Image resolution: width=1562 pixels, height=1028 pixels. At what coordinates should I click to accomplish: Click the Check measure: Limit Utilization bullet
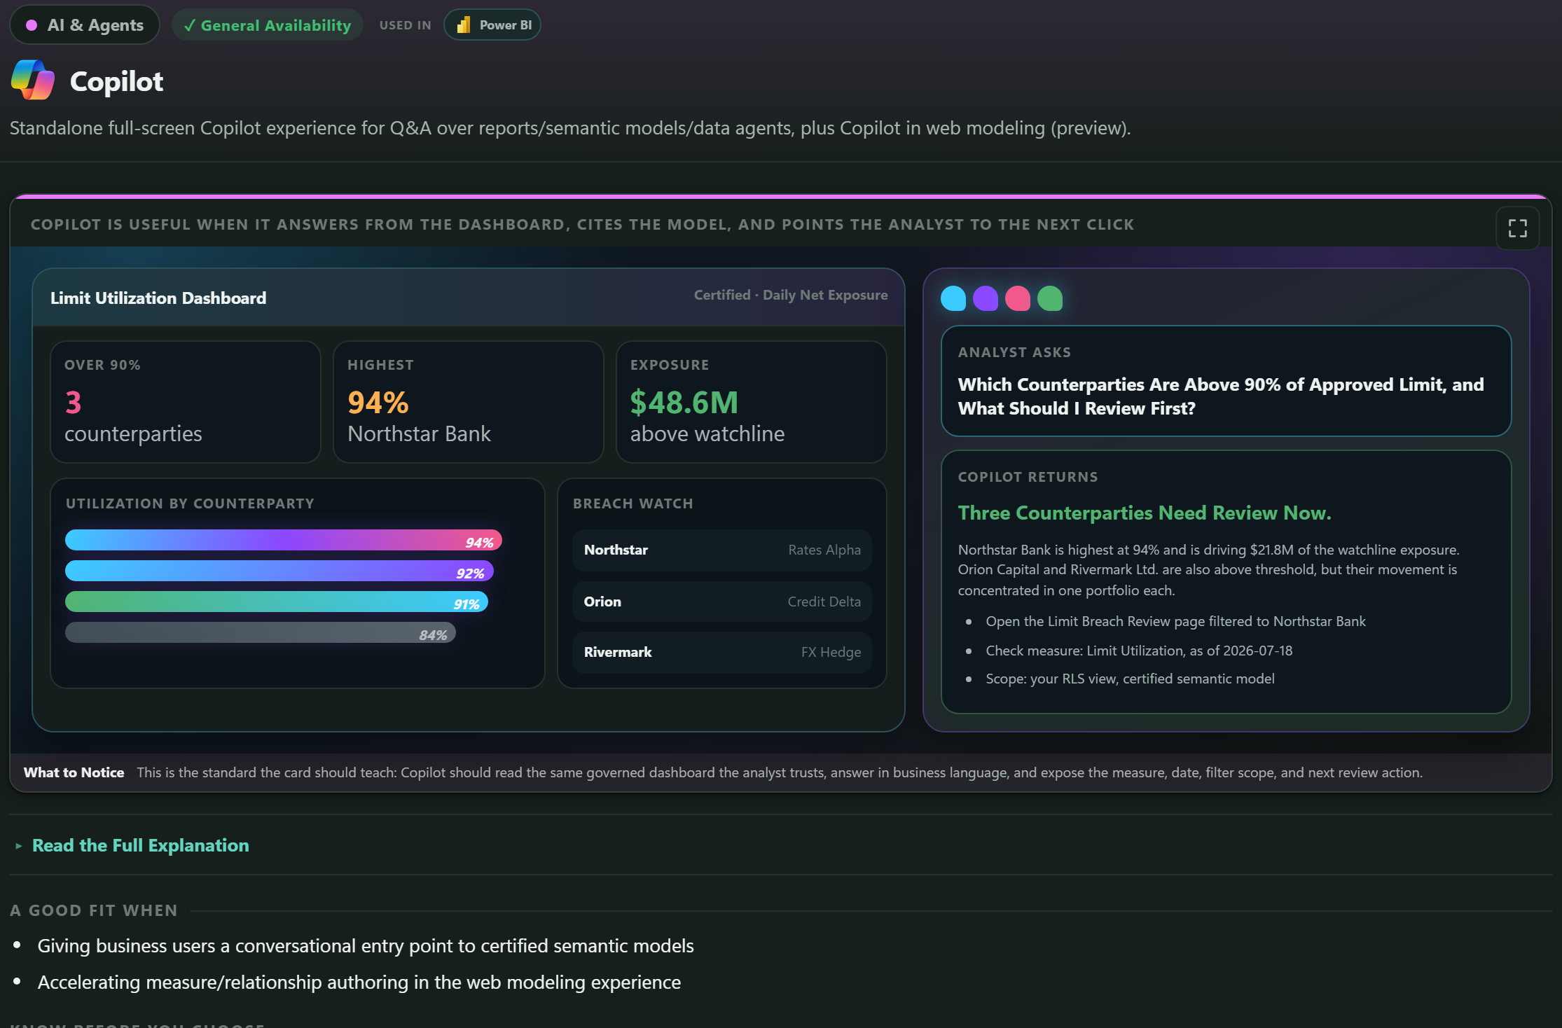pos(1139,651)
